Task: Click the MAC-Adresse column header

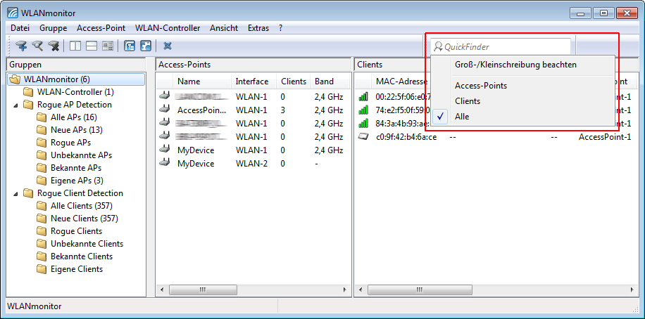Action: 398,82
